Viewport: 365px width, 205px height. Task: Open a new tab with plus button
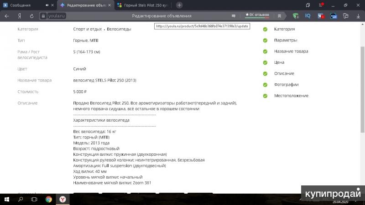(x=179, y=5)
